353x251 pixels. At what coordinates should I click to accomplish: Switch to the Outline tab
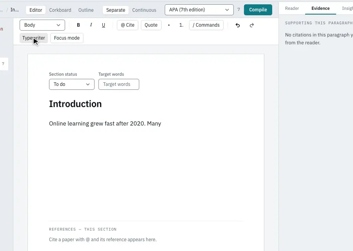(x=86, y=10)
